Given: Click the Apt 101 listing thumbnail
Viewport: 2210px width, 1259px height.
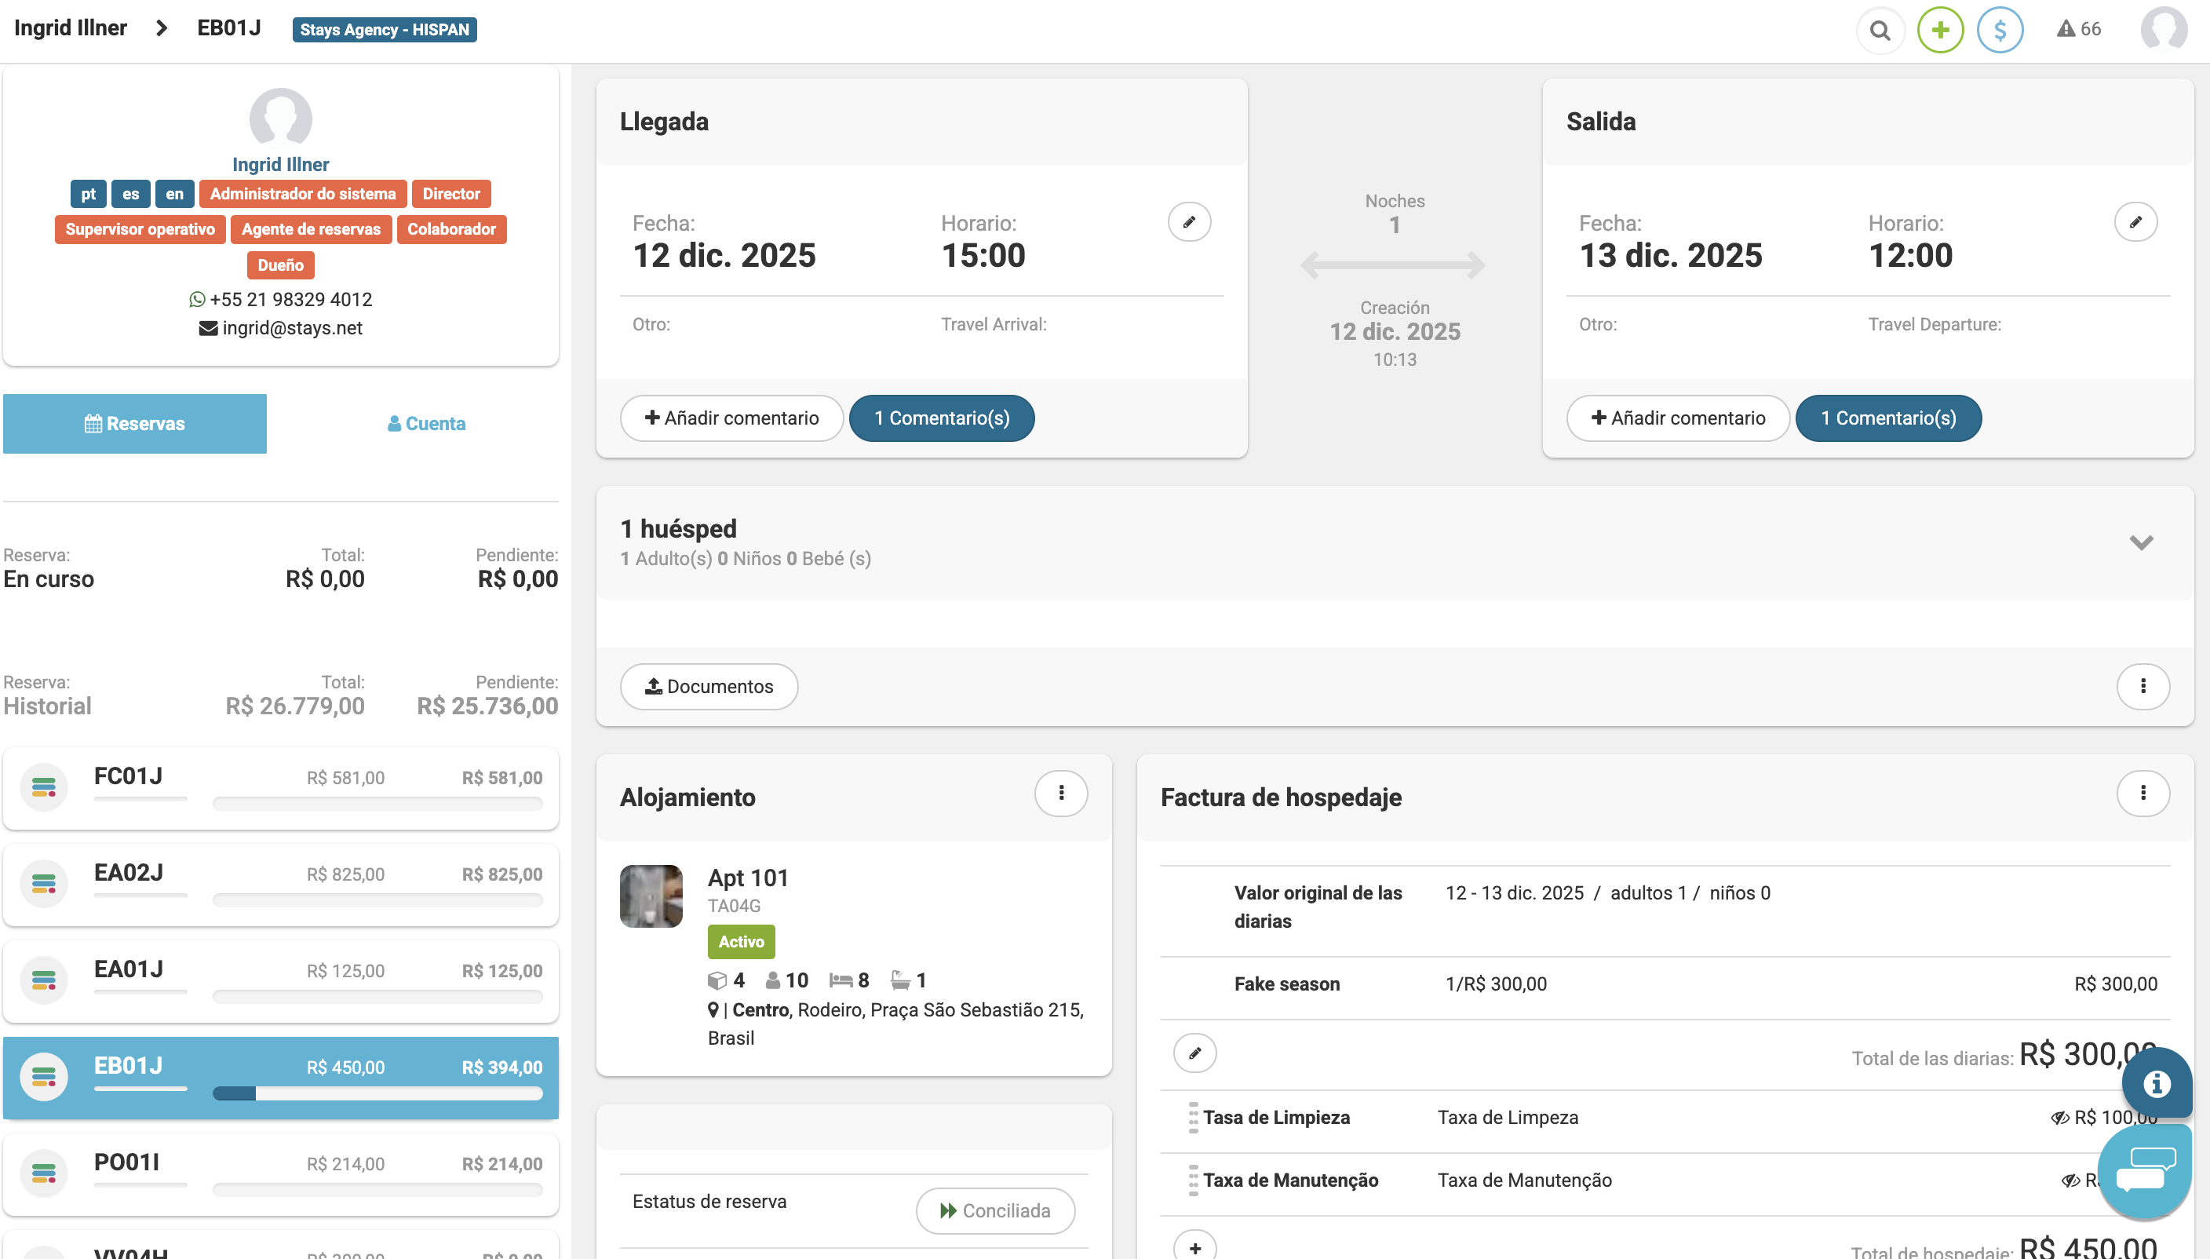Looking at the screenshot, I should [x=651, y=896].
